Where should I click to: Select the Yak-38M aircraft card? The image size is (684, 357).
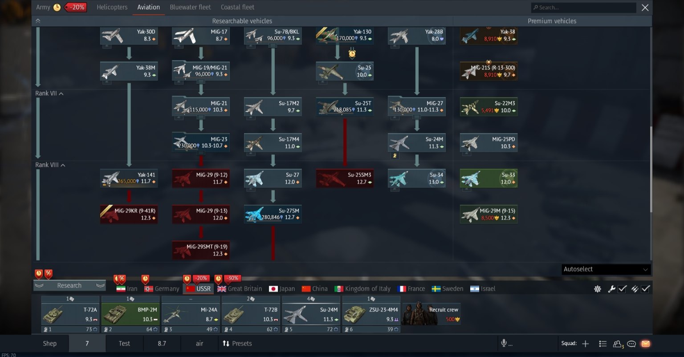pos(129,71)
